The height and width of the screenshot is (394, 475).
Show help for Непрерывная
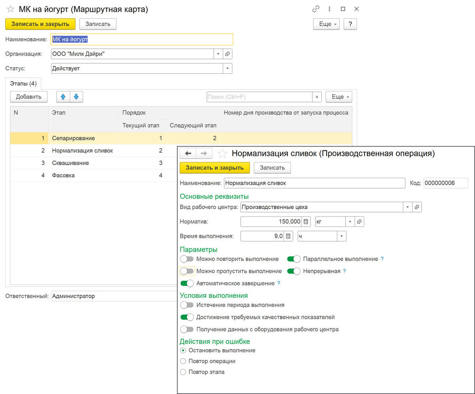pos(344,271)
